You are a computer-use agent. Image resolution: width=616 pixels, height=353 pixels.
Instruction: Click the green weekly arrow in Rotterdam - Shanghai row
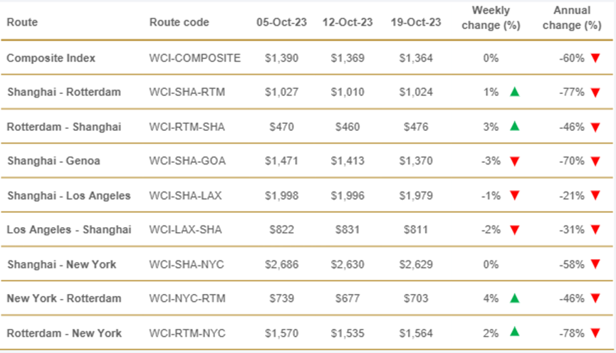(515, 126)
